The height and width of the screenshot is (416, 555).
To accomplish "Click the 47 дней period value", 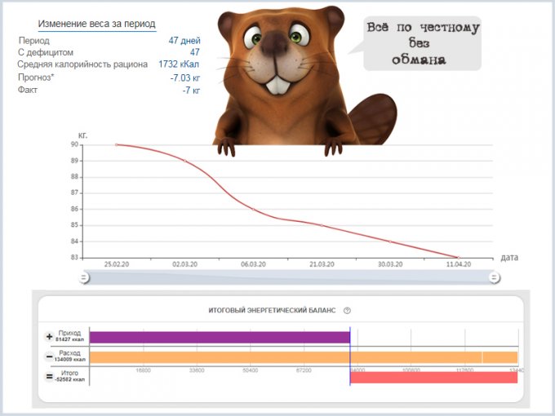I will point(184,41).
